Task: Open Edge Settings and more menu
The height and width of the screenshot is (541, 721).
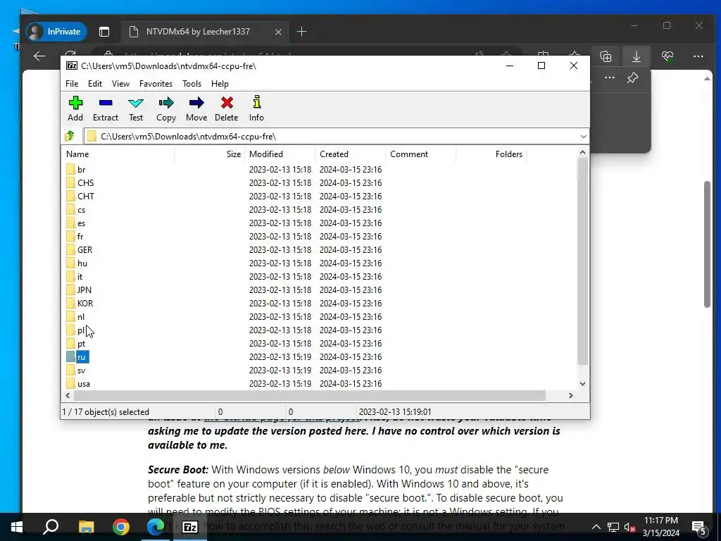Action: (698, 56)
